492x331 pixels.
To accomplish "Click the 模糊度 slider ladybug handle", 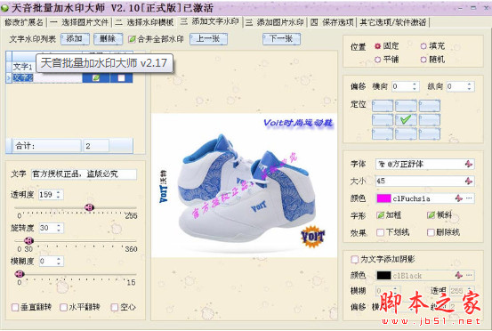I will point(20,274).
